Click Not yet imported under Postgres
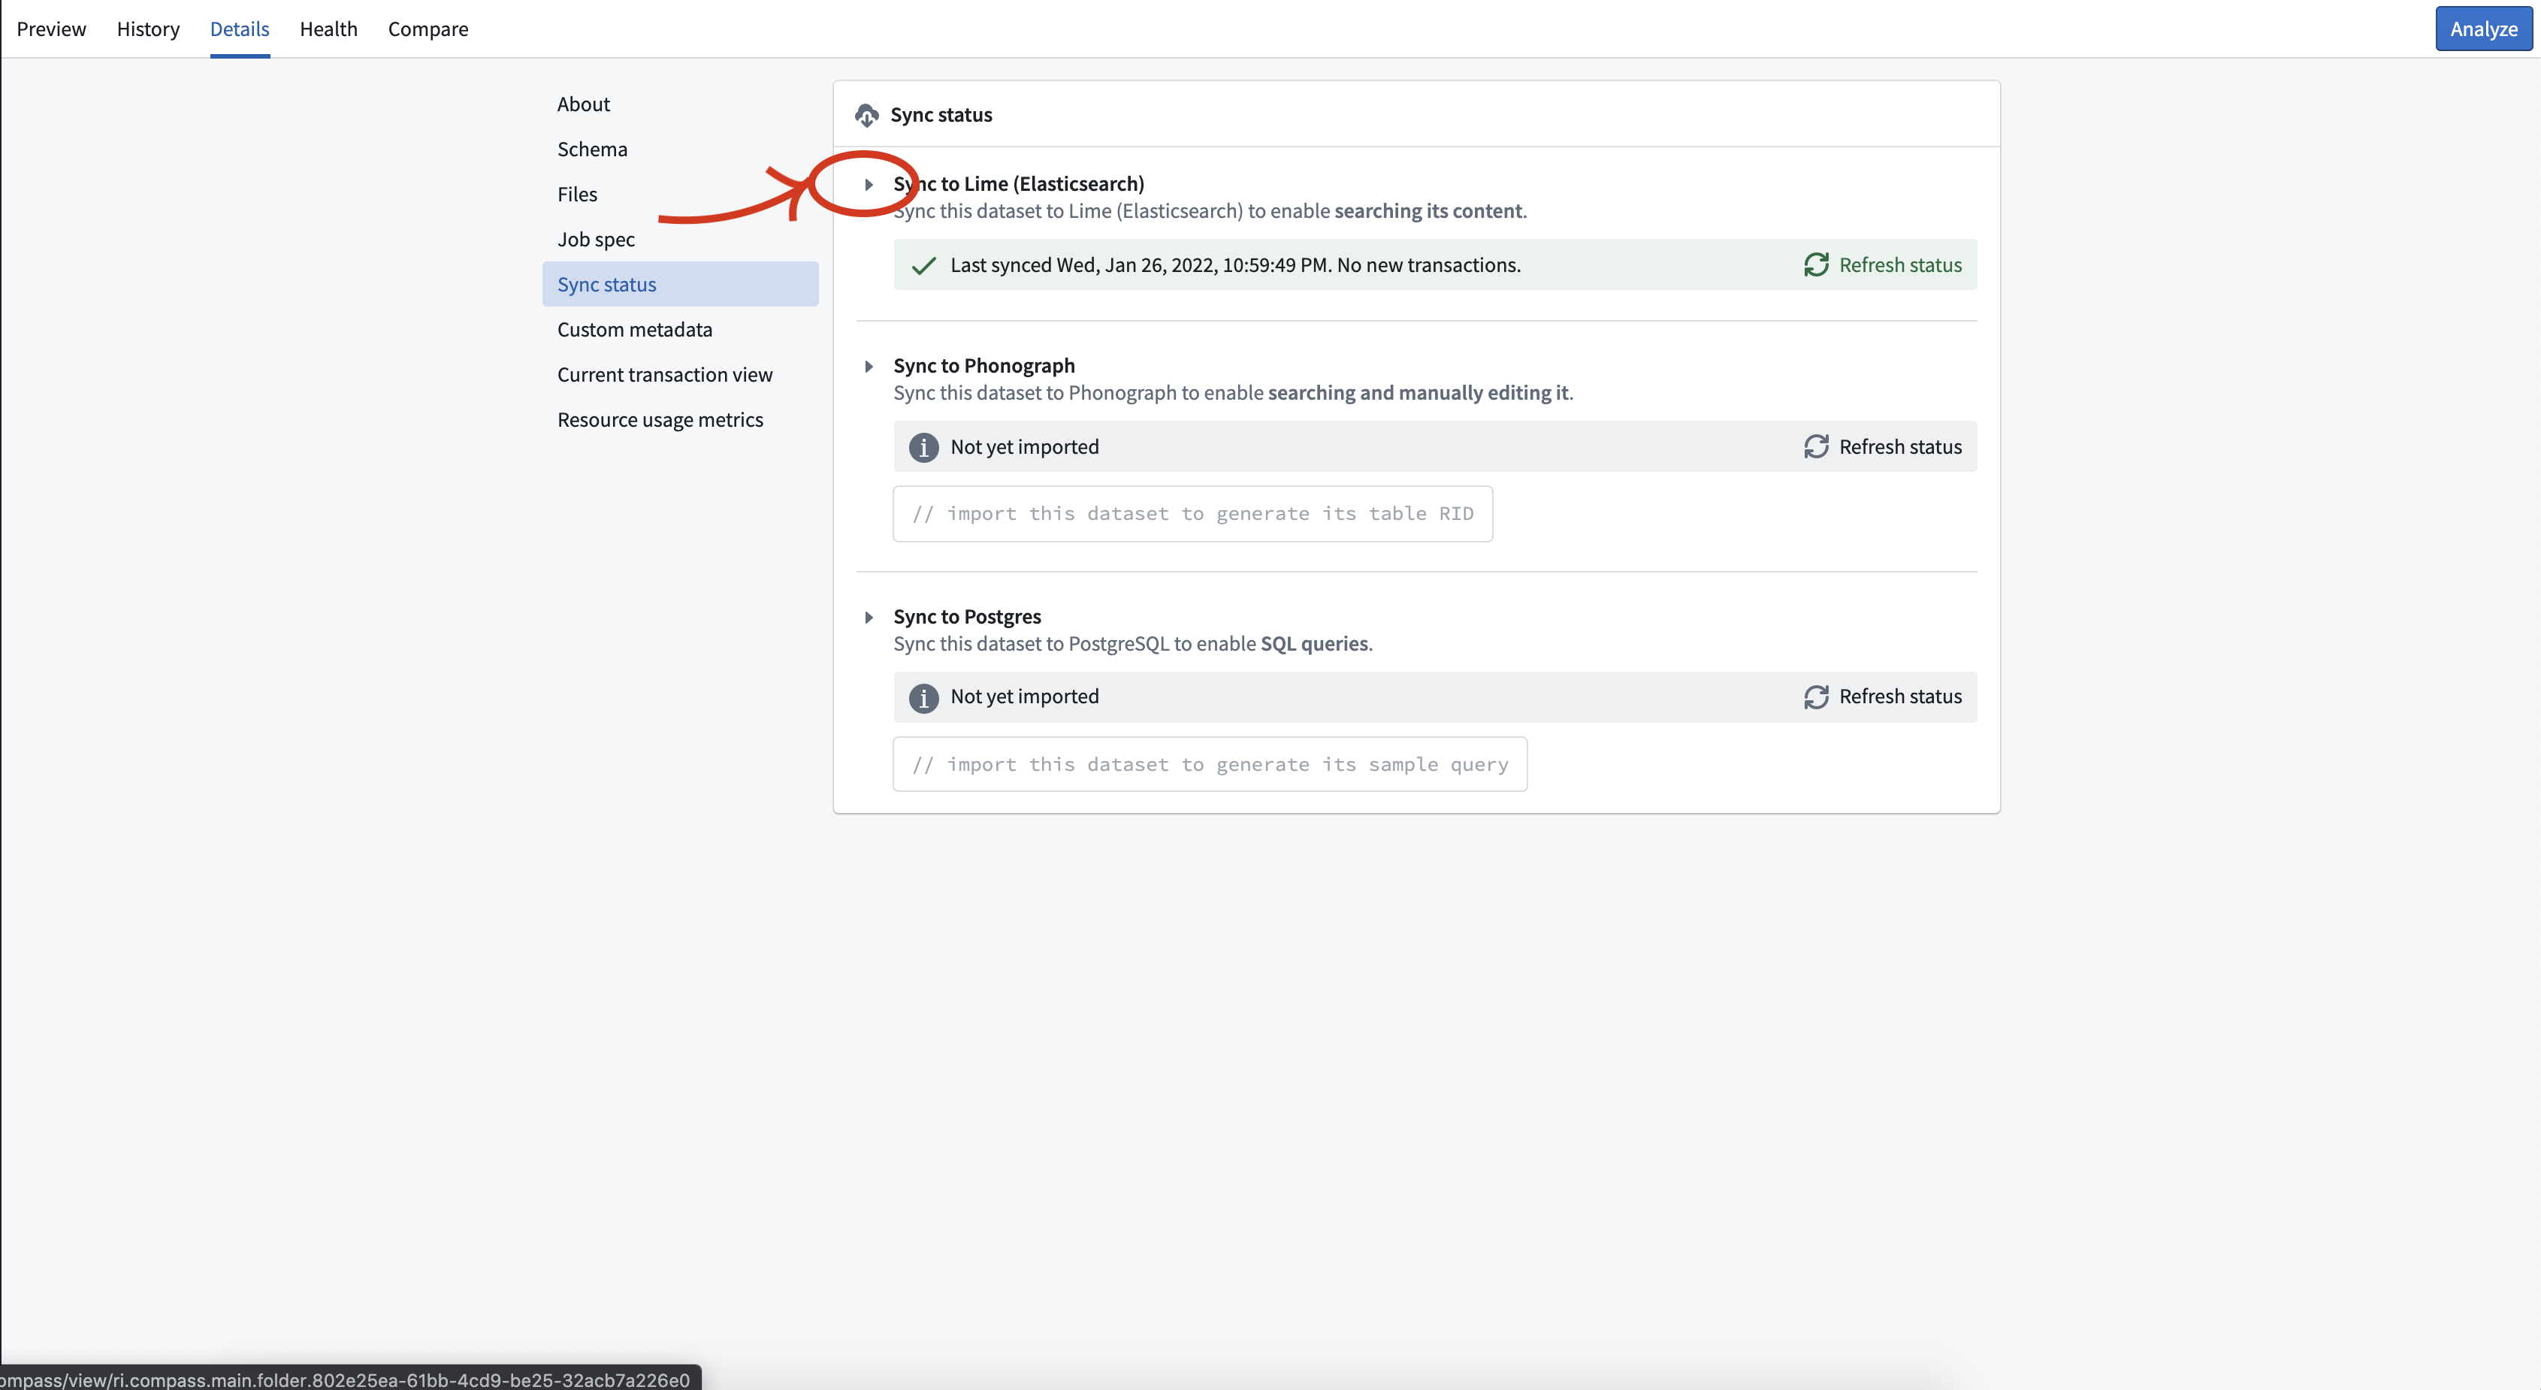 point(1025,697)
